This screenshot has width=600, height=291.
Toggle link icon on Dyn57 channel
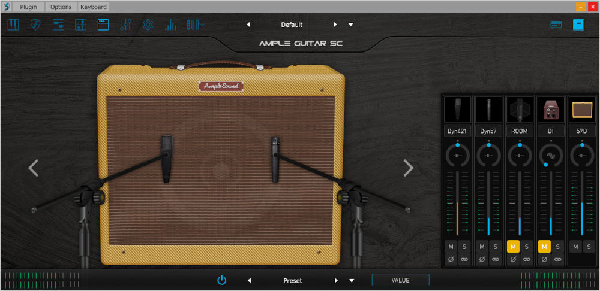(496, 259)
